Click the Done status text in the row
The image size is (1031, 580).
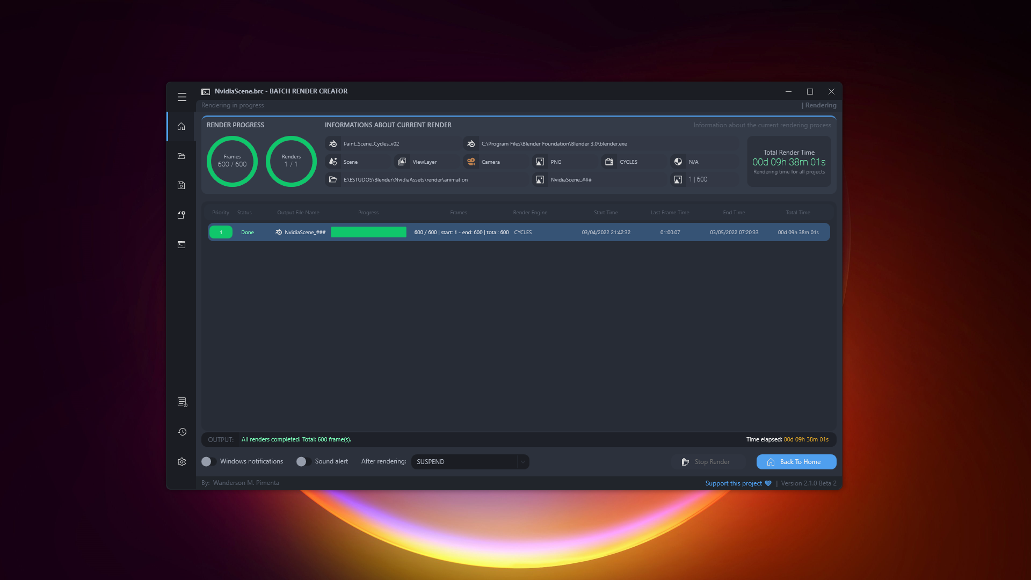tap(248, 233)
